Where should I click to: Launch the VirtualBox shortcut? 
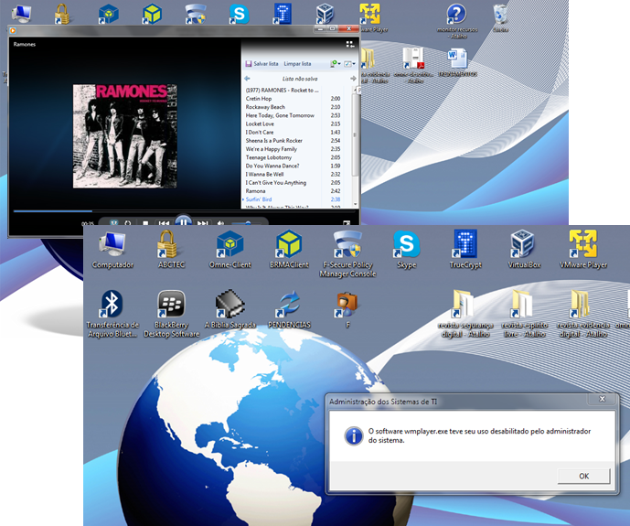point(524,249)
